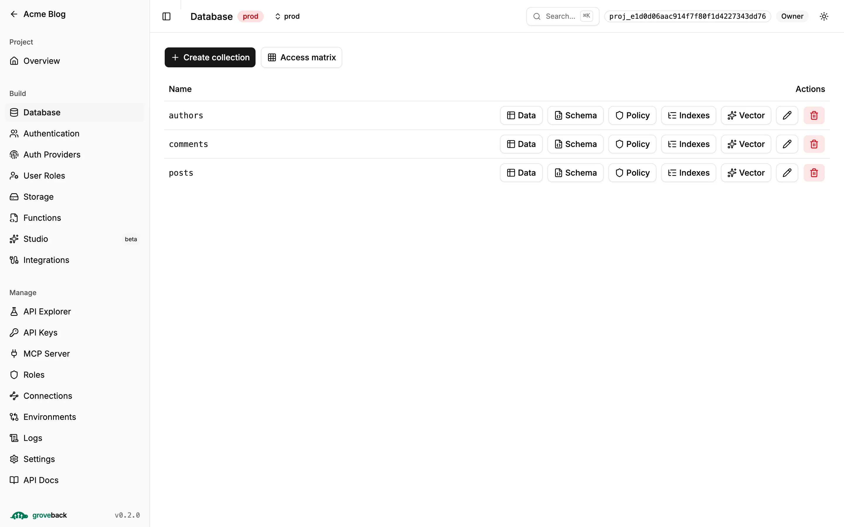Click the groveback logo
Image resolution: width=844 pixels, height=527 pixels.
click(x=38, y=515)
